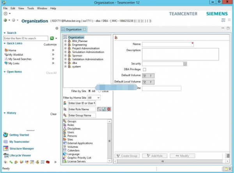Collapse the Open Items section

(5, 72)
